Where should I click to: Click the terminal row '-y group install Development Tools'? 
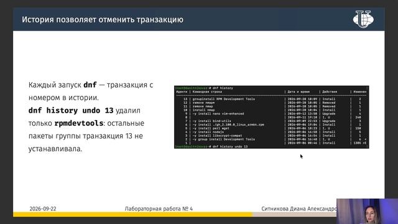271,139
